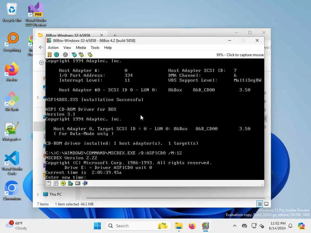The height and width of the screenshot is (233, 311).
Task: Open the 86Box machine settings icon
Action: [90, 55]
